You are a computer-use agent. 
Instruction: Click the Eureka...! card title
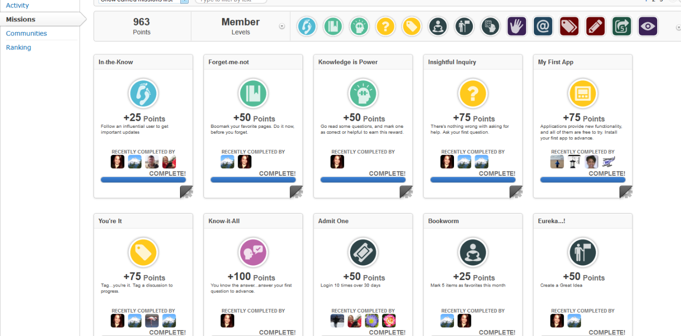(x=551, y=221)
